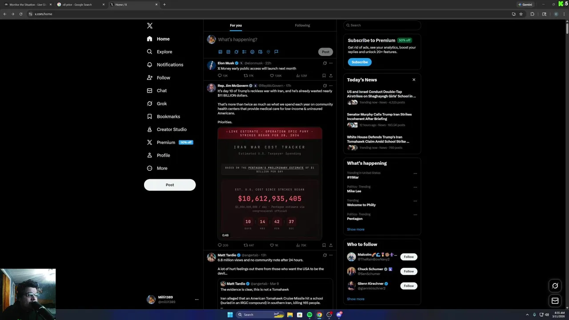Image resolution: width=569 pixels, height=320 pixels.
Task: Click the Subscribe button for Premium
Action: pyautogui.click(x=360, y=62)
